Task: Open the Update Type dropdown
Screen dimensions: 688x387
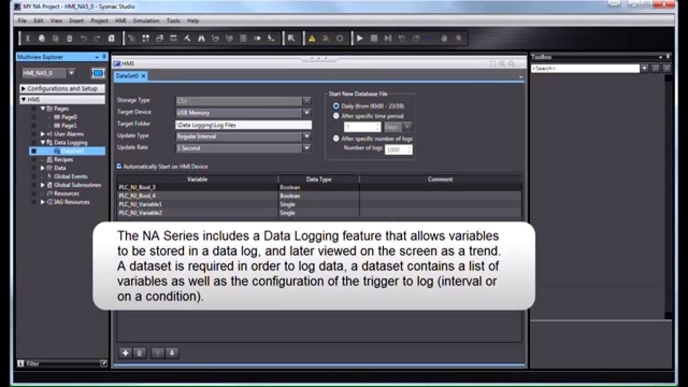Action: tap(307, 137)
